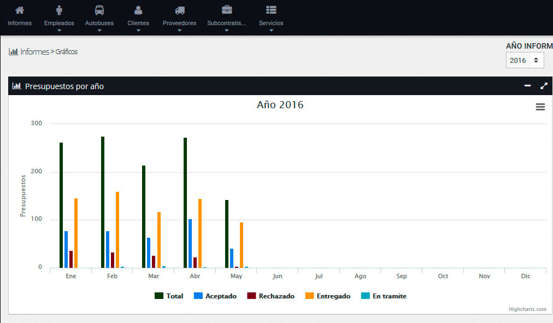Click the Presupuestos por año panel title
The width and height of the screenshot is (553, 323).
point(64,86)
